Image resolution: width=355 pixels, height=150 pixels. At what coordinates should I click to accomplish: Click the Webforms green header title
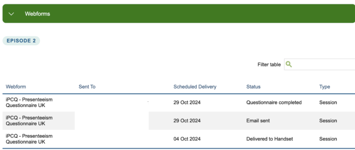[38, 14]
